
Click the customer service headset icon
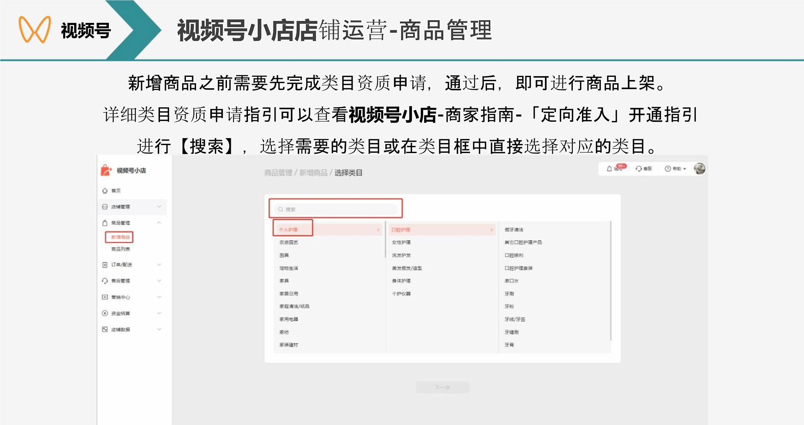[x=639, y=169]
